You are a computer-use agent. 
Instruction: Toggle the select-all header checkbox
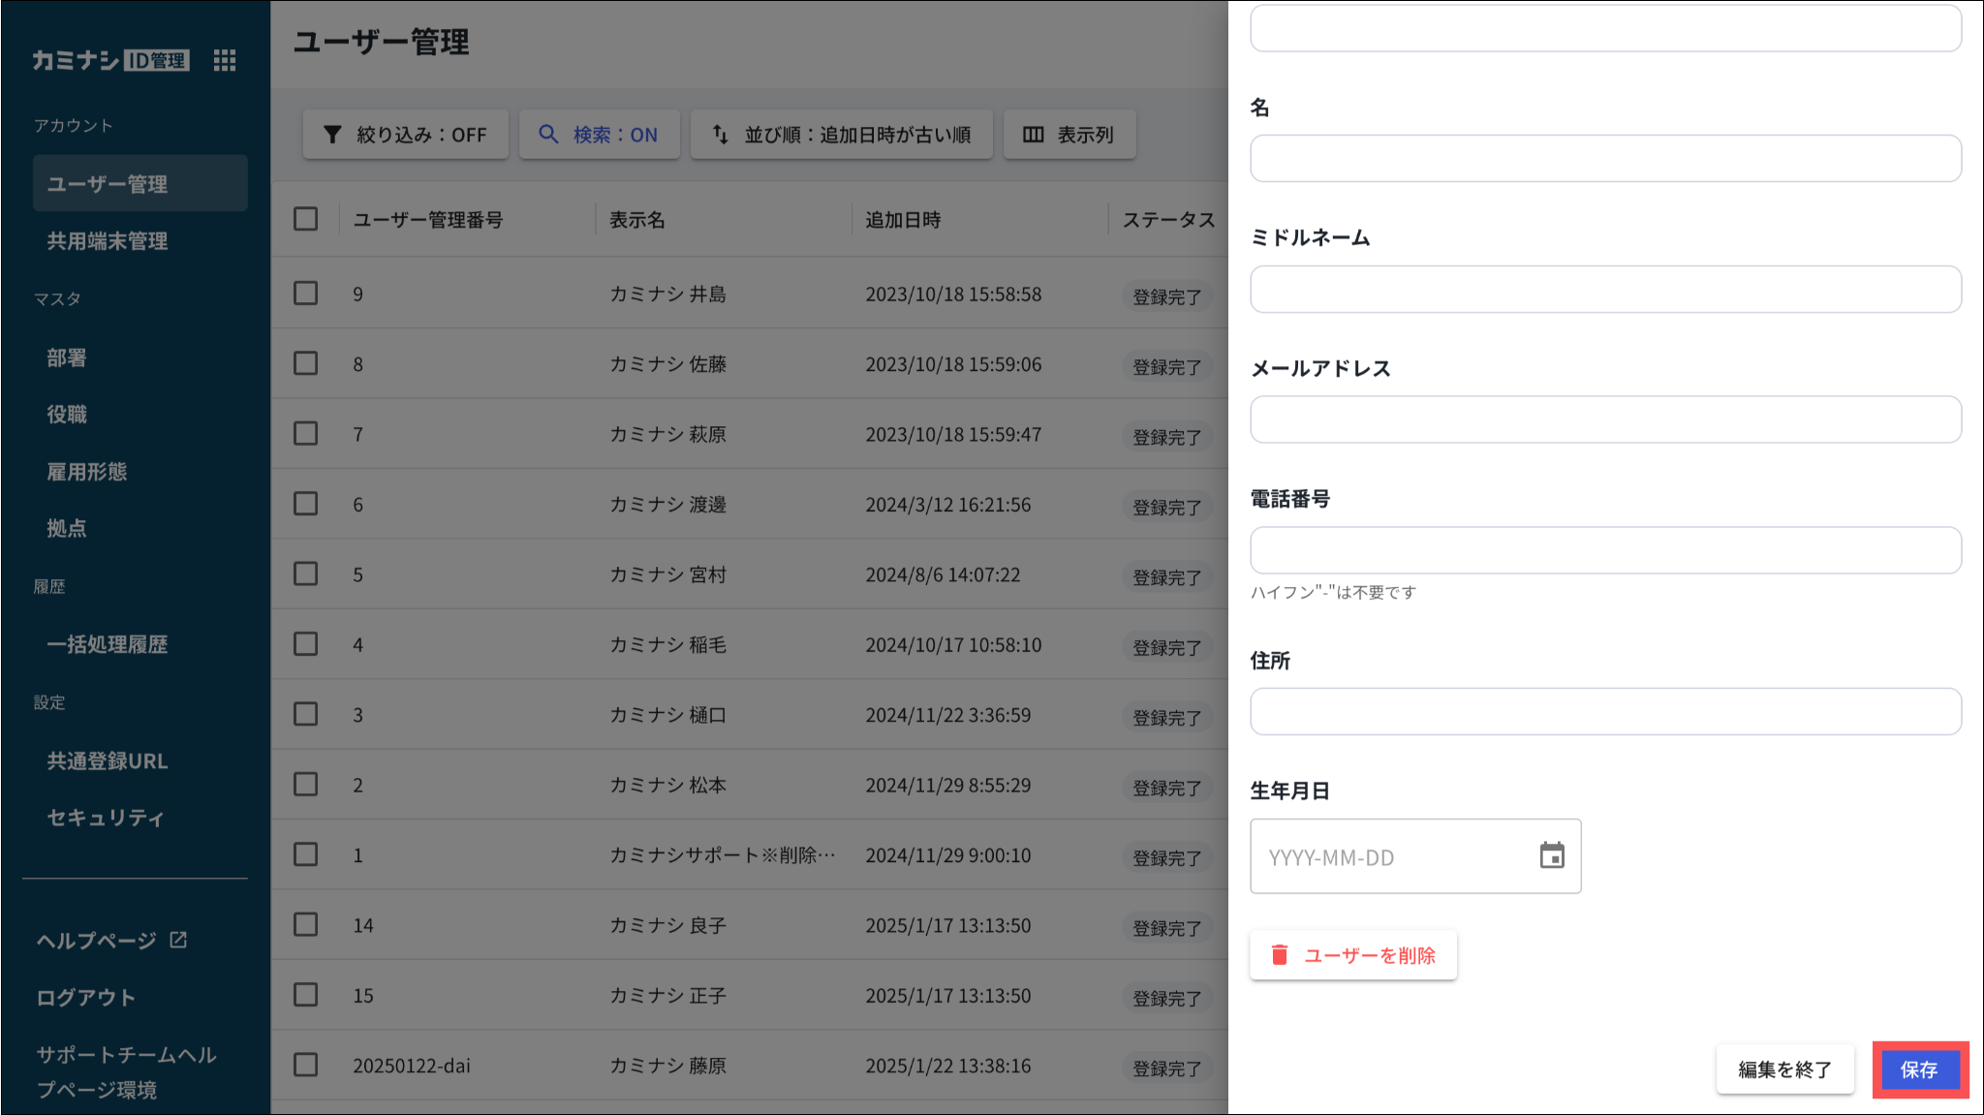306,219
